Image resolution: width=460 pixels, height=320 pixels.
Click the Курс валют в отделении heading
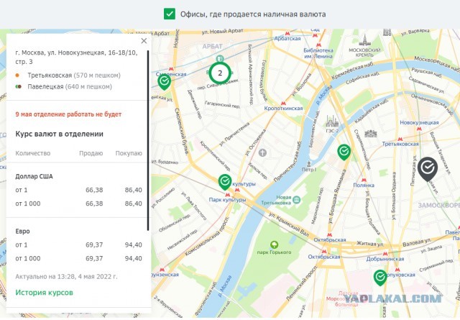click(x=59, y=134)
